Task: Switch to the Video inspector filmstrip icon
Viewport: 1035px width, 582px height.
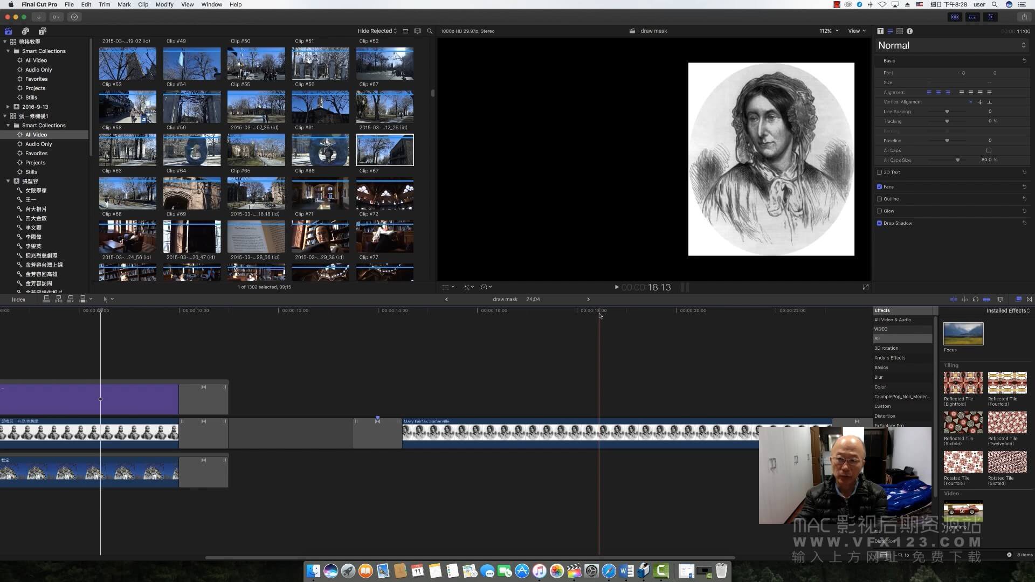Action: tap(900, 31)
